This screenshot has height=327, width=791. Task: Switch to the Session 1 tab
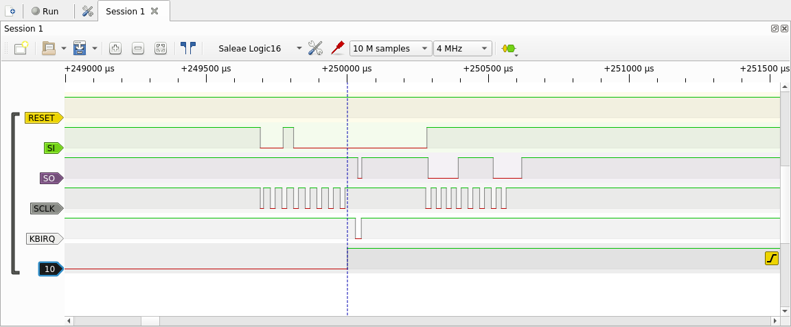(x=126, y=11)
